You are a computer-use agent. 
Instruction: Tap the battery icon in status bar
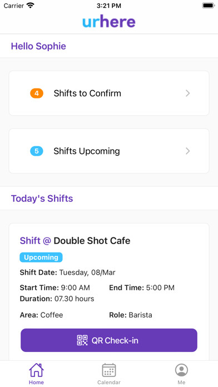(x=209, y=6)
